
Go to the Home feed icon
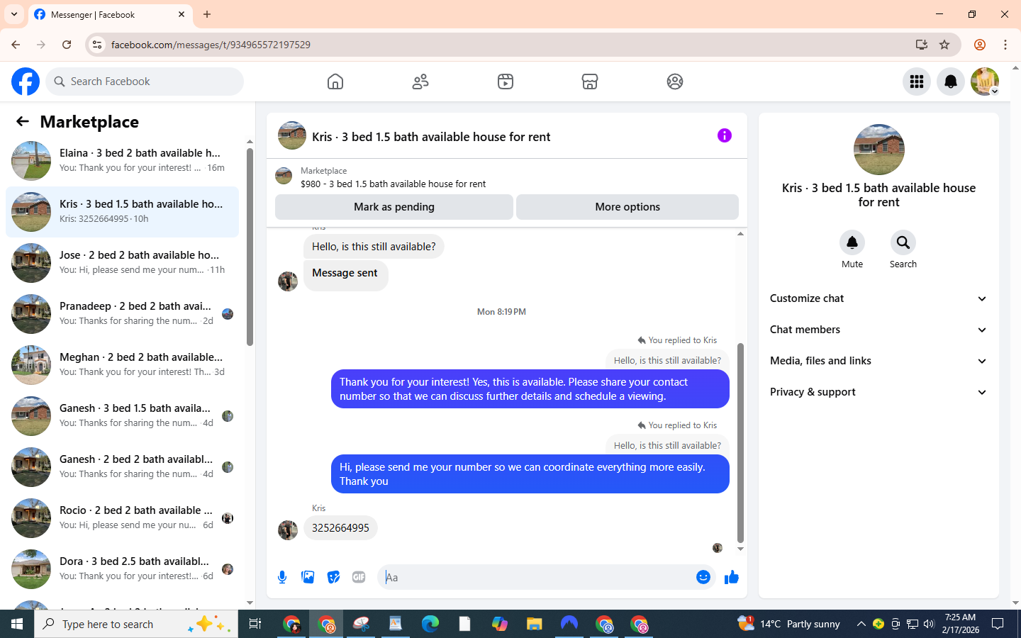click(335, 82)
